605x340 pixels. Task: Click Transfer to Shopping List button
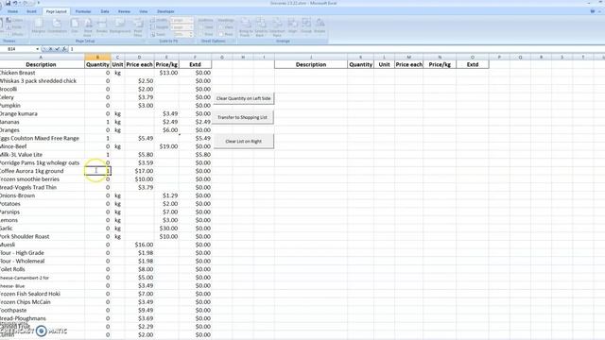(x=244, y=117)
